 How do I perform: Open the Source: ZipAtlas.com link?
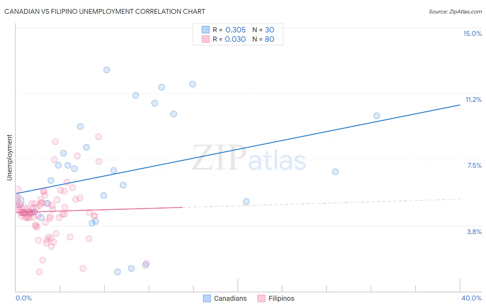point(455,11)
